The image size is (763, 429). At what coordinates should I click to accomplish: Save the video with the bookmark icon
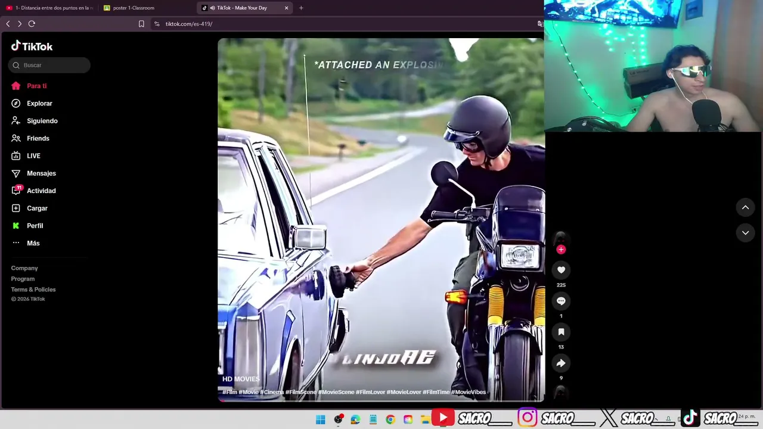pos(561,332)
